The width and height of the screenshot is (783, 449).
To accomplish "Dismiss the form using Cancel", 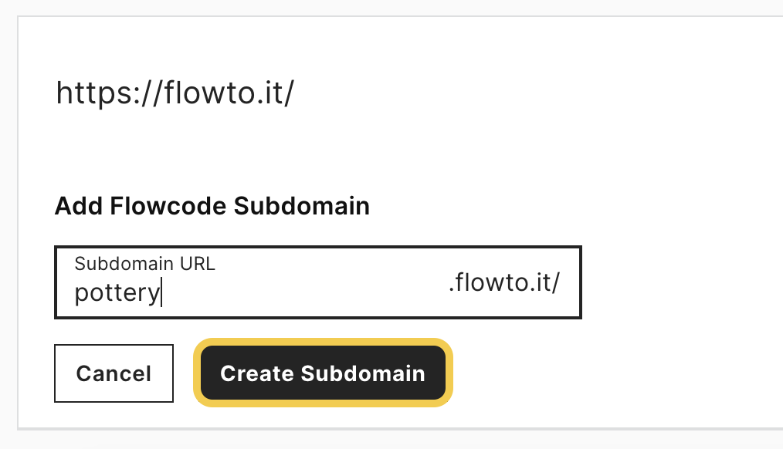I will point(114,373).
